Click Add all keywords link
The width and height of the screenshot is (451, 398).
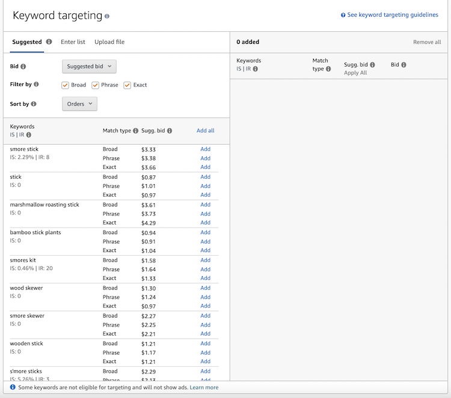(x=205, y=130)
